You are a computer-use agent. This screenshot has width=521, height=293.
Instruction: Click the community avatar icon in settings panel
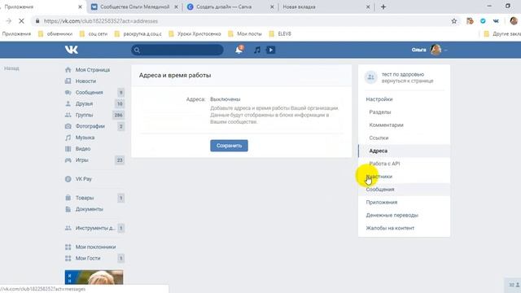pos(371,77)
